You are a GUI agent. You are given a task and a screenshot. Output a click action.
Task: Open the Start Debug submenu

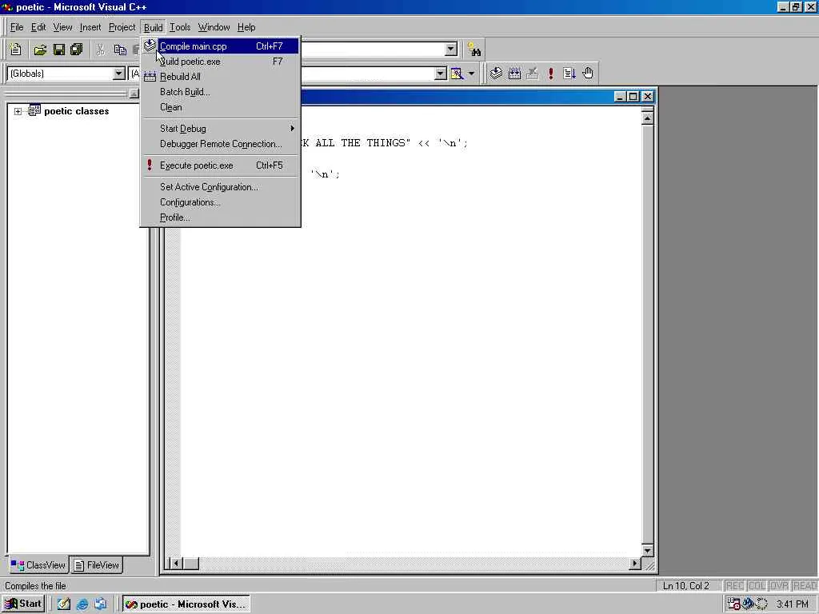click(x=221, y=129)
